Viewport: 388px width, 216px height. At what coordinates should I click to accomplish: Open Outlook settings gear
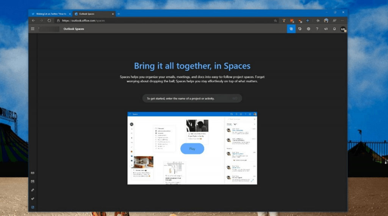coord(308,29)
